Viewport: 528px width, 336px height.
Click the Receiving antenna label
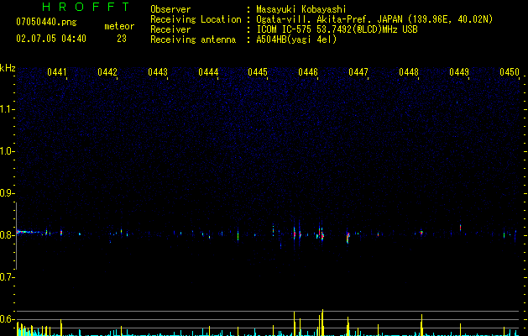pyautogui.click(x=193, y=39)
